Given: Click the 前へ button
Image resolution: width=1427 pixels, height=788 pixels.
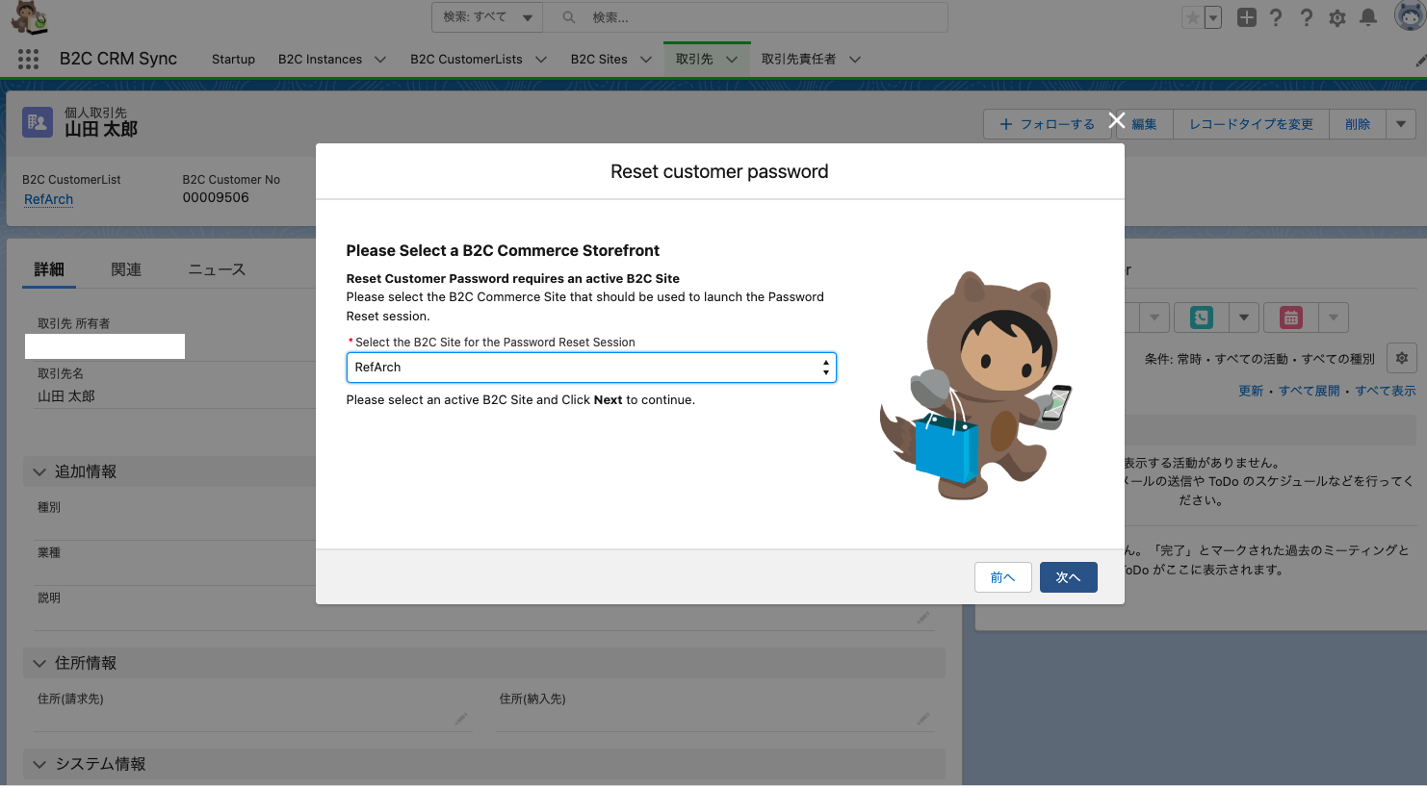Looking at the screenshot, I should pyautogui.click(x=1003, y=577).
